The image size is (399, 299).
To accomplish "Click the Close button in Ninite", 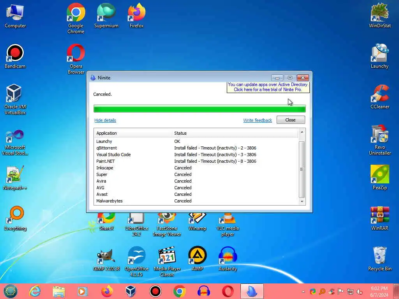I will [291, 120].
